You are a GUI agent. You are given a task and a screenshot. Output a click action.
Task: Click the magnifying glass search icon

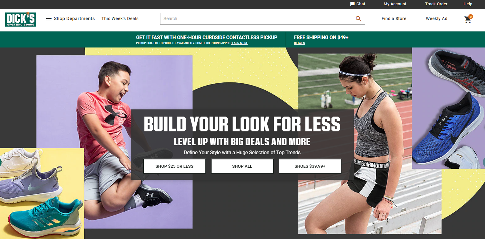358,19
